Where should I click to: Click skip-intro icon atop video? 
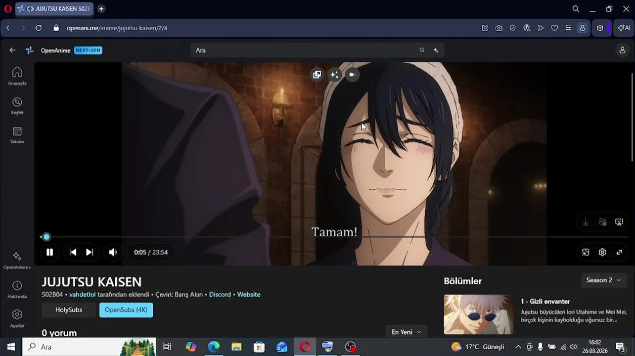click(x=352, y=75)
